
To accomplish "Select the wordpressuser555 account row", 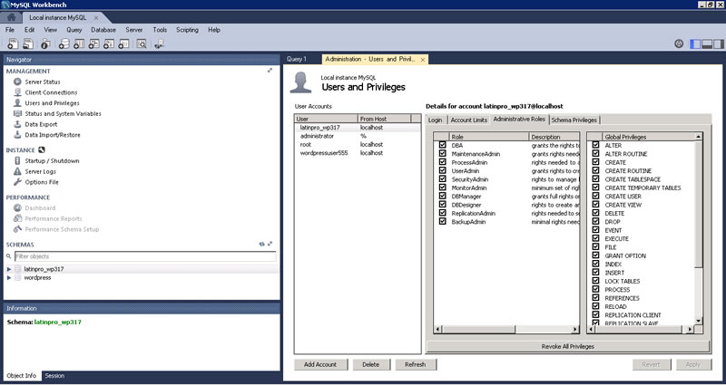I will (358, 153).
